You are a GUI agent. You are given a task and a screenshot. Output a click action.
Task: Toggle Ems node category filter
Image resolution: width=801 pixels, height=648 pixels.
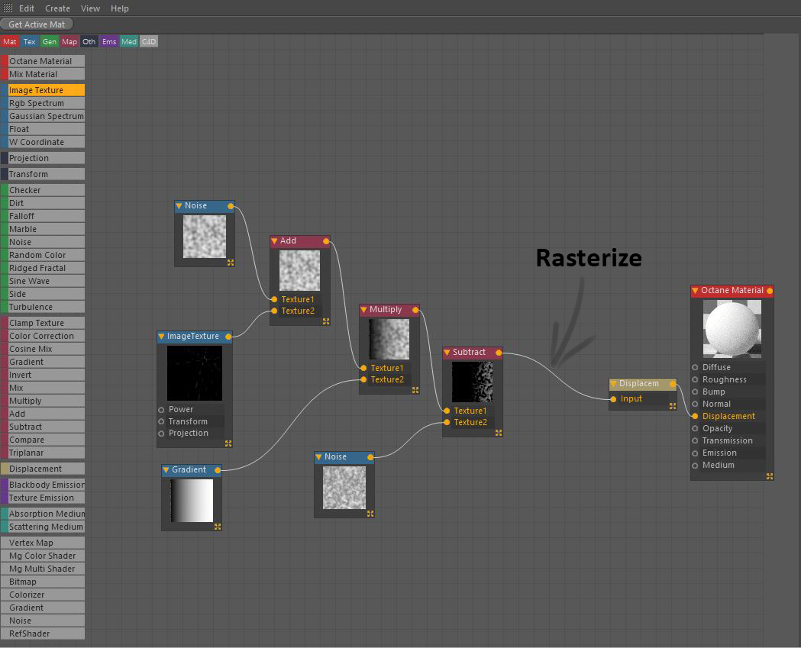(x=108, y=42)
